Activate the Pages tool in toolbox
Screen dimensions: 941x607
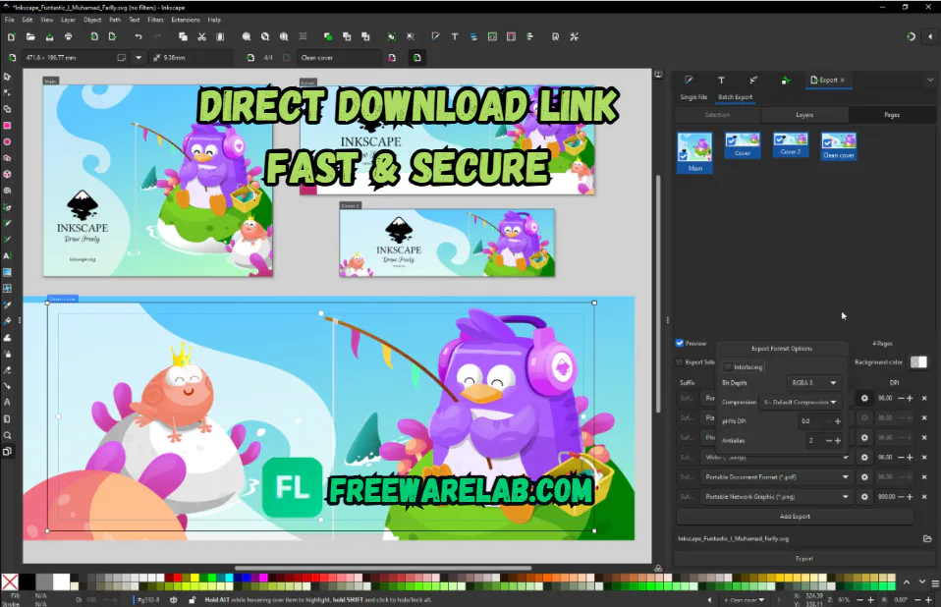point(7,451)
